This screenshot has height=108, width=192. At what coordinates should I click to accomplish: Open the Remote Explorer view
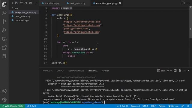click(x=4, y=39)
